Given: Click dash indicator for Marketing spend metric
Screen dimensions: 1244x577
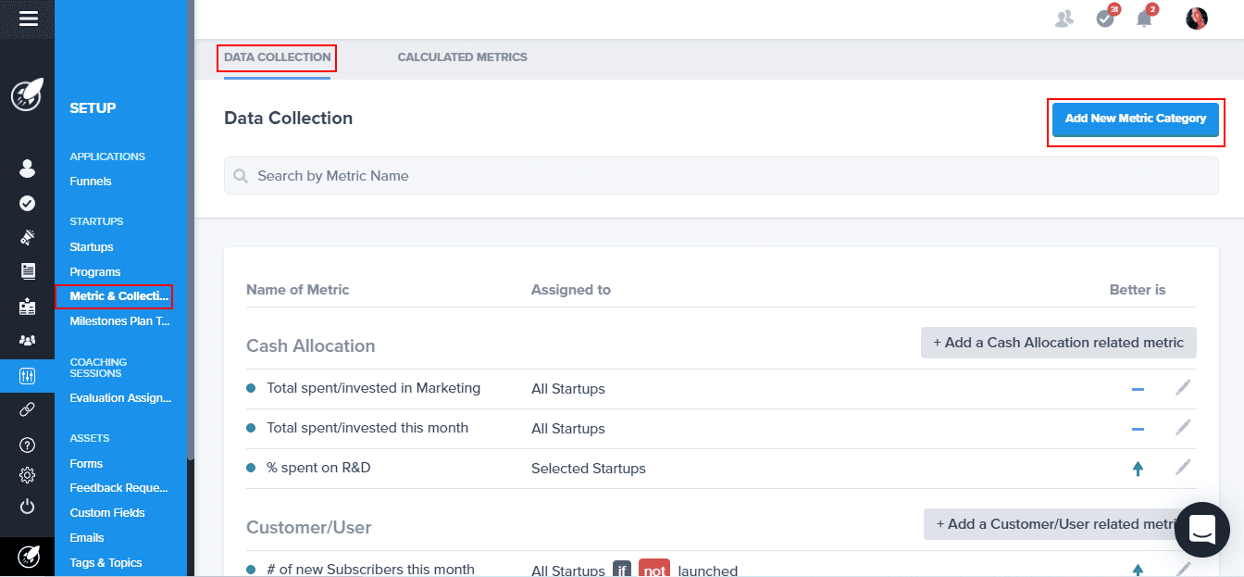Looking at the screenshot, I should pyautogui.click(x=1138, y=389).
